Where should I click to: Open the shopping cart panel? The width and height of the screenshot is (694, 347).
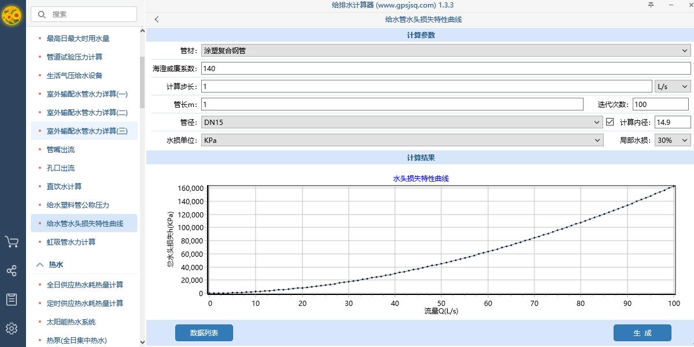click(12, 243)
